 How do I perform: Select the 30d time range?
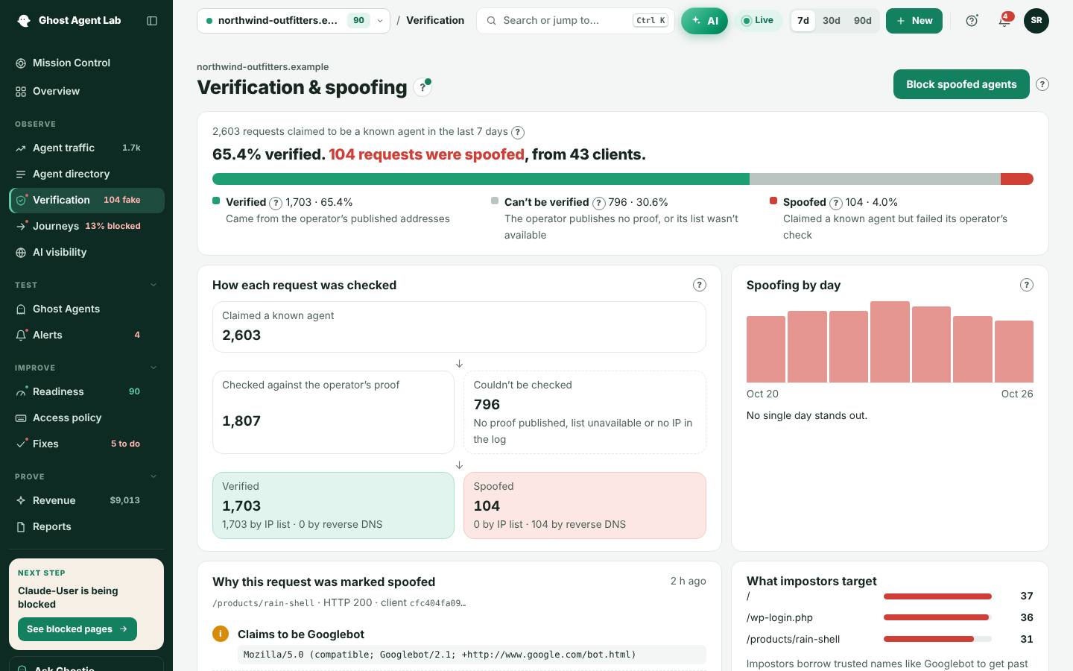(831, 21)
